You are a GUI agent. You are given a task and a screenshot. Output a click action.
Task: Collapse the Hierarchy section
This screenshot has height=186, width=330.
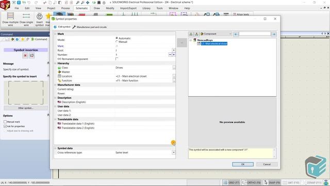point(56,63)
